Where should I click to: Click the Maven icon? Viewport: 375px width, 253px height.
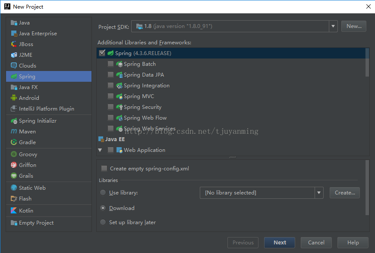click(14, 131)
